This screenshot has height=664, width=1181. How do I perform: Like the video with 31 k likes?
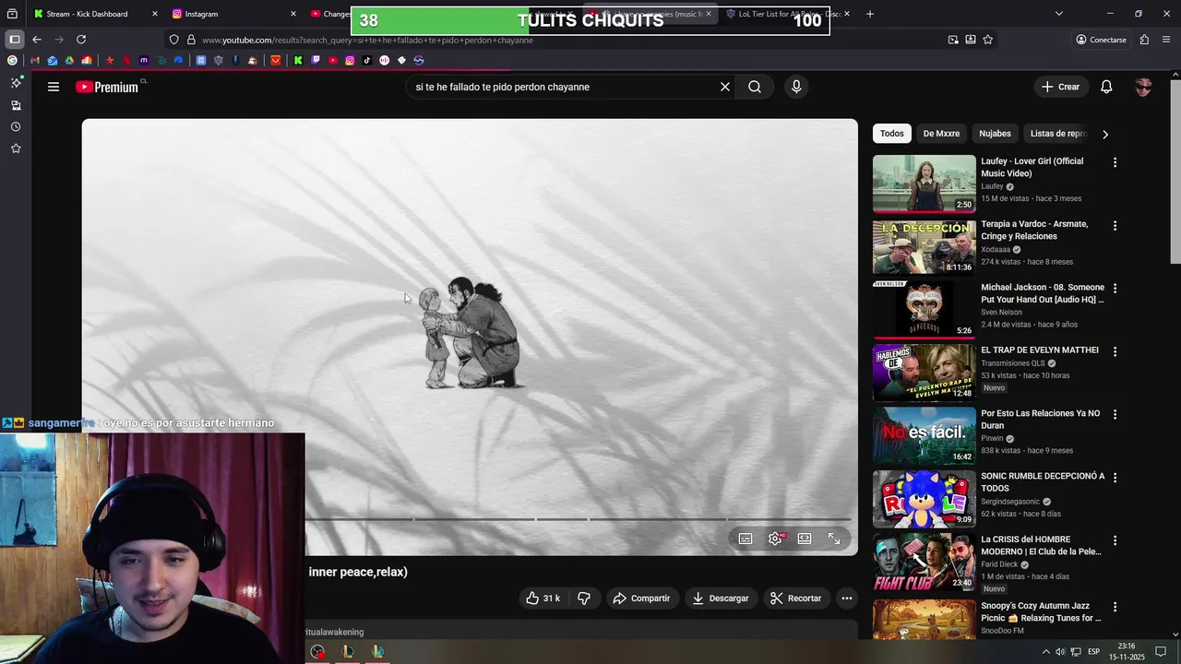pos(543,599)
